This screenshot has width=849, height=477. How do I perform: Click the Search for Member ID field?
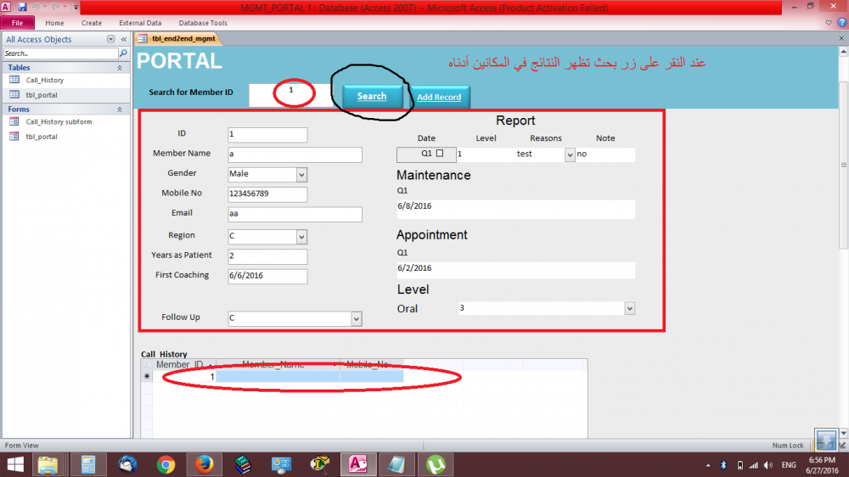coord(290,95)
